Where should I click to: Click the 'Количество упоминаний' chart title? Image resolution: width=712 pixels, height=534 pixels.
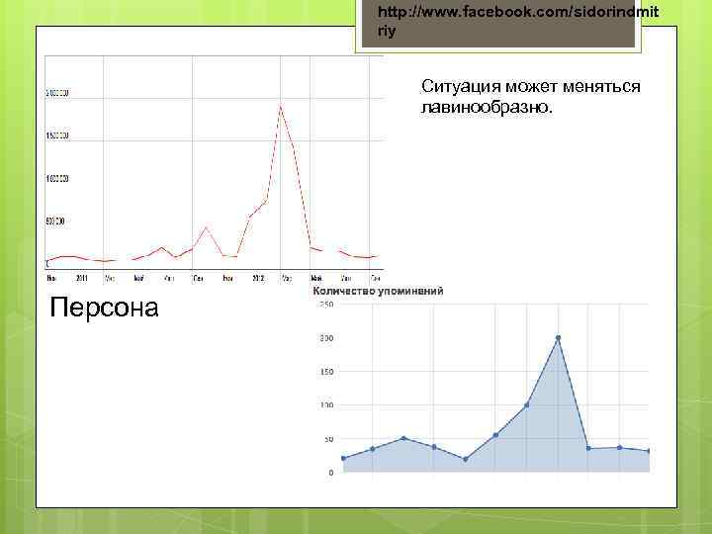[378, 291]
